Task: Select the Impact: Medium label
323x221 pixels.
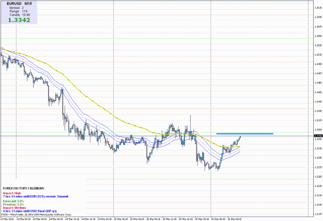Action: tap(14, 208)
